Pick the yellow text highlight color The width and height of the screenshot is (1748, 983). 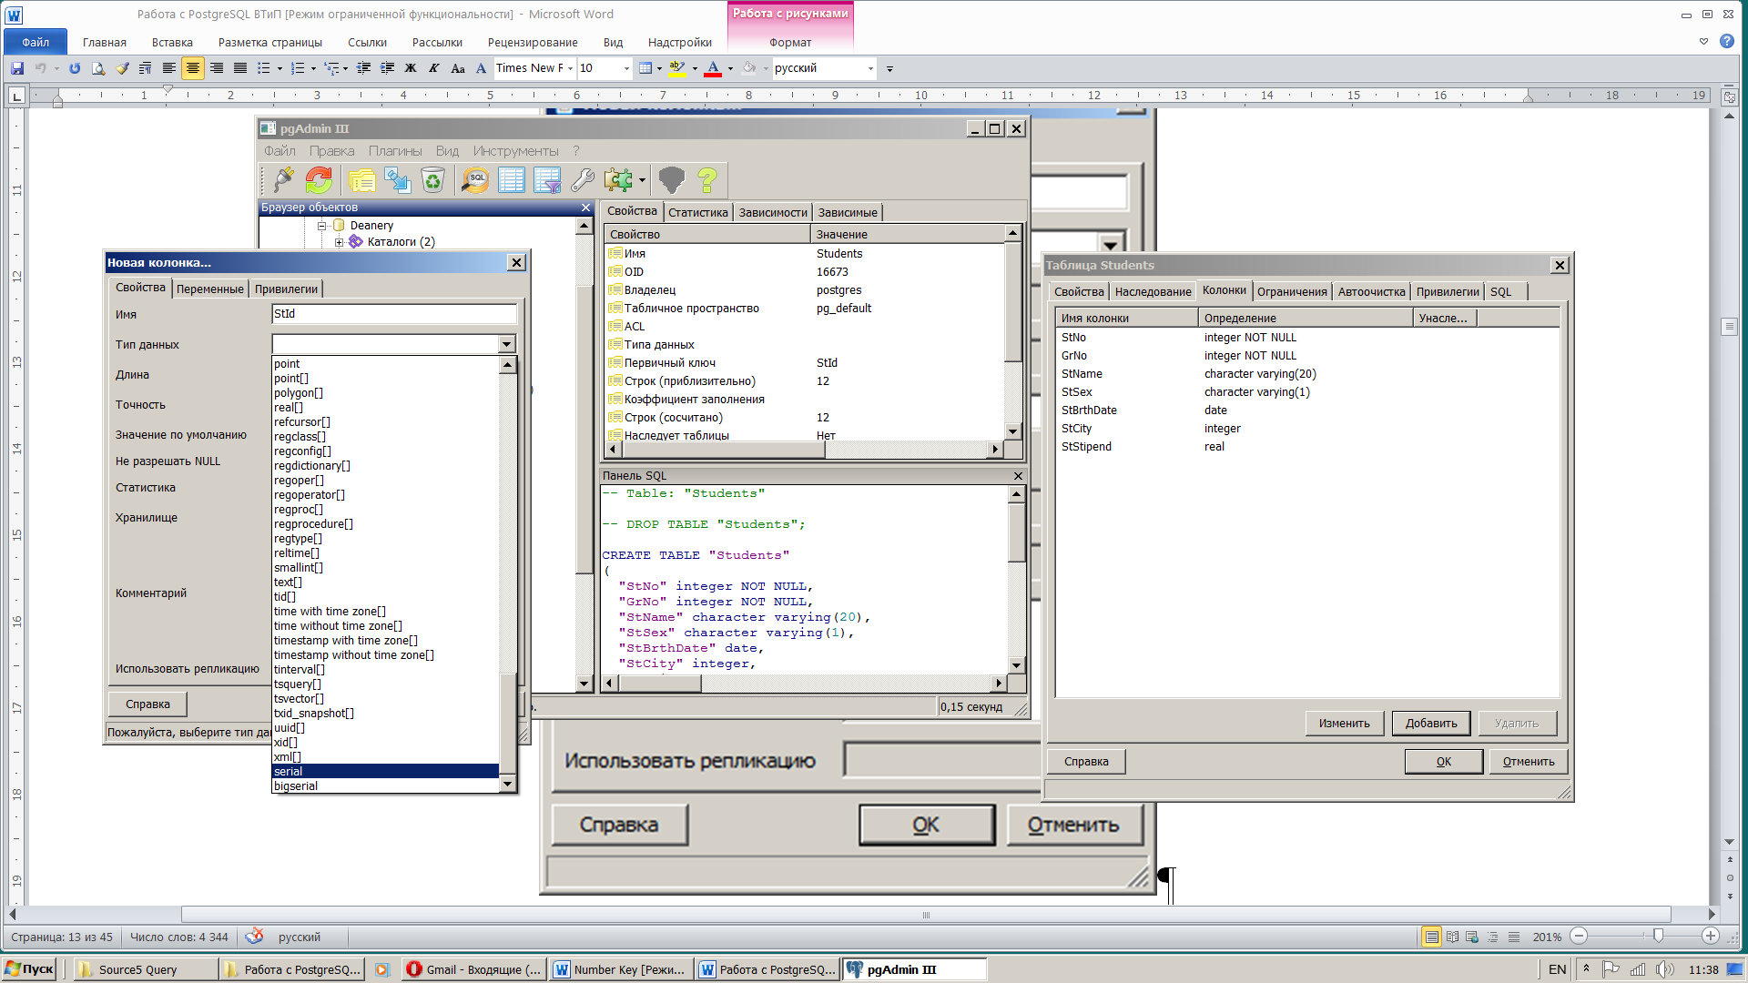[676, 68]
